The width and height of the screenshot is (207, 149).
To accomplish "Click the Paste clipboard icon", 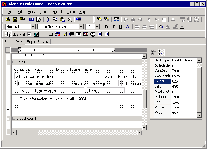I will coord(62,19).
